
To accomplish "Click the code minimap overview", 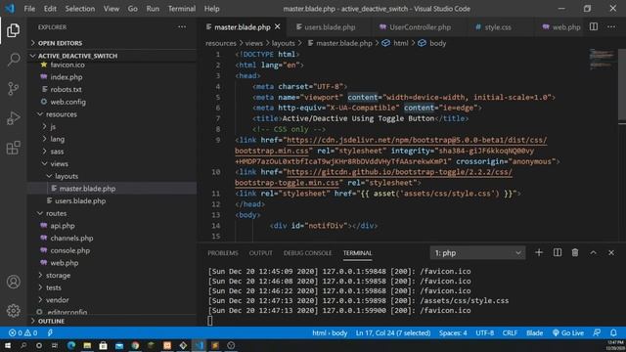I will tap(602, 60).
